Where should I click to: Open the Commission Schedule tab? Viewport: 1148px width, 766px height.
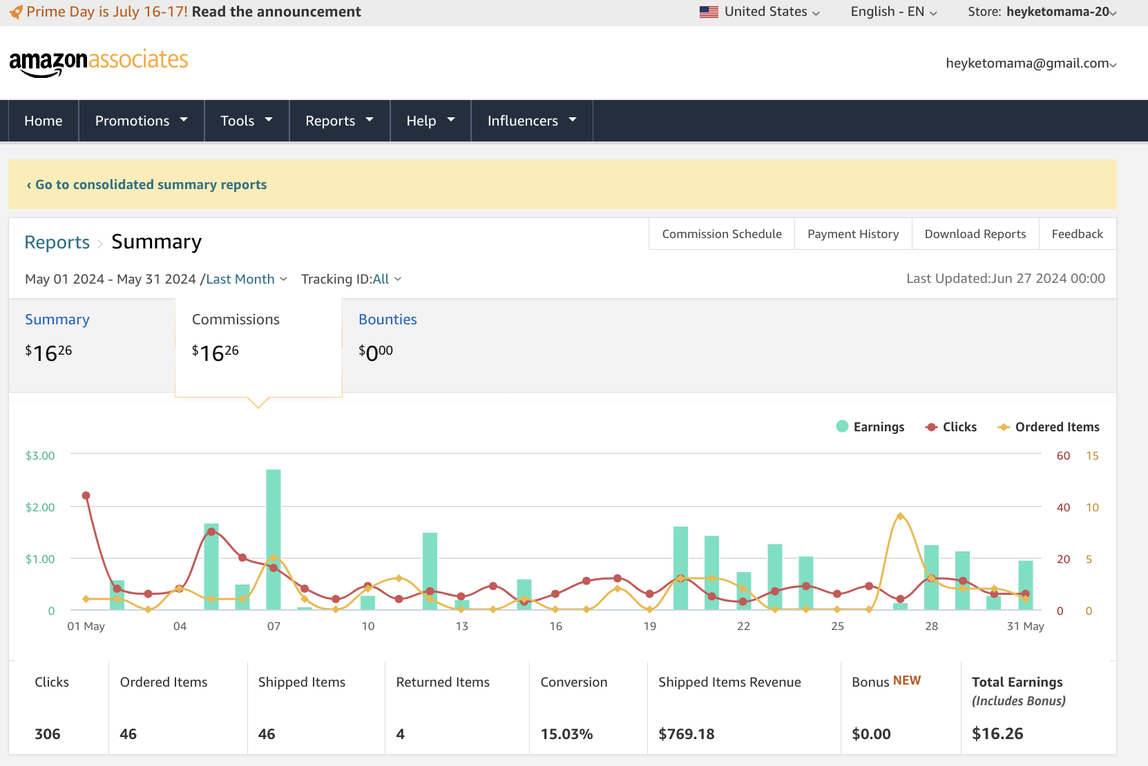coord(722,234)
